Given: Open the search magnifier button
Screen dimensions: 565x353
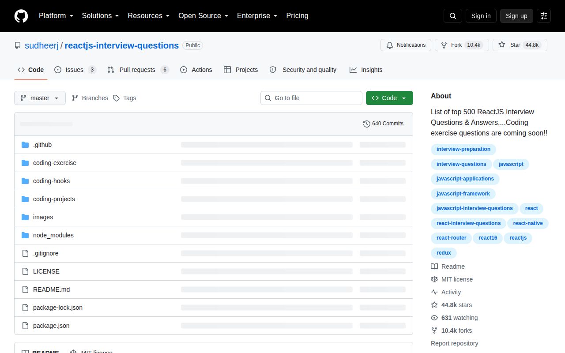Looking at the screenshot, I should (x=453, y=16).
